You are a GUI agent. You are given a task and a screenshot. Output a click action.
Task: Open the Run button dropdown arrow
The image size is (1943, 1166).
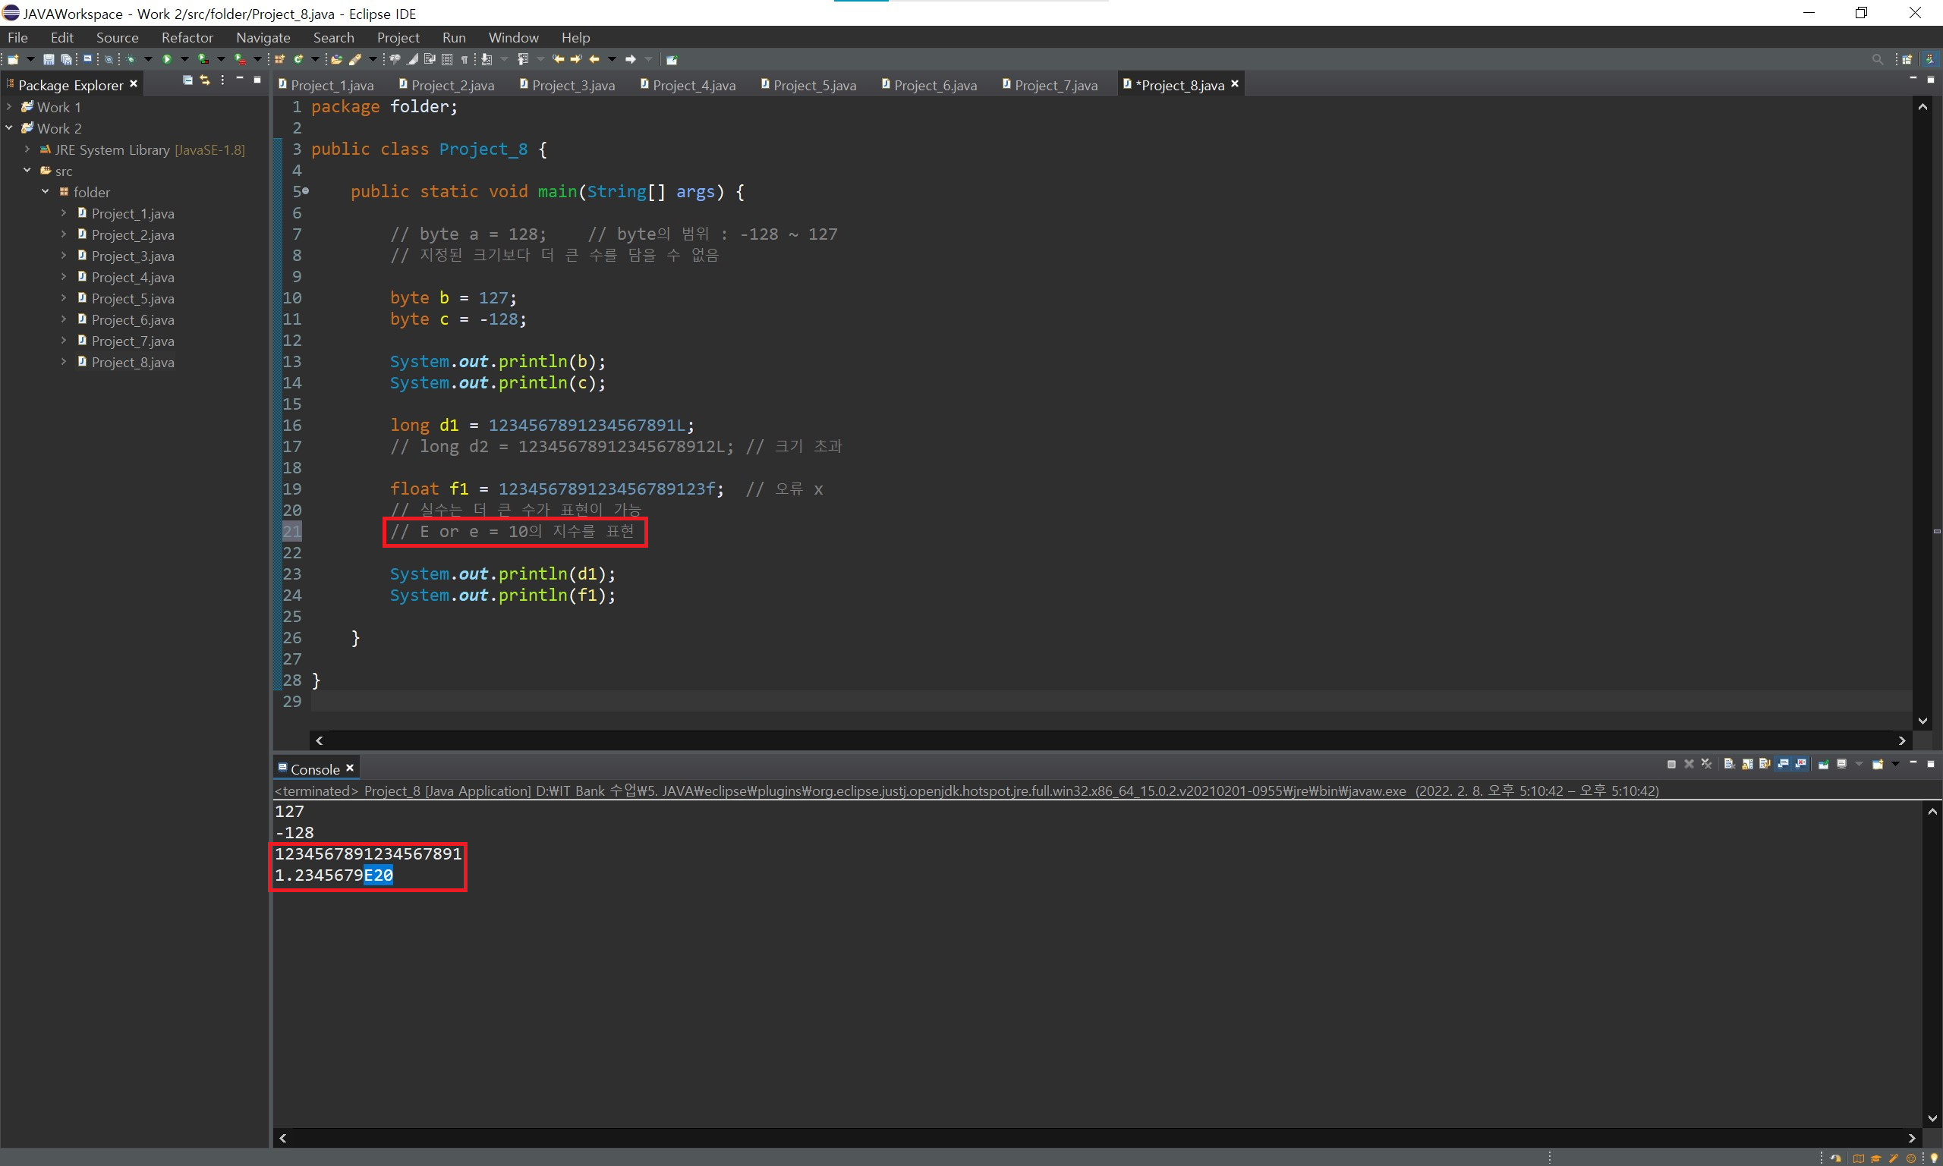184,59
